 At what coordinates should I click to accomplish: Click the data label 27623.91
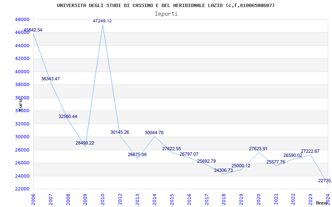[x=258, y=149]
